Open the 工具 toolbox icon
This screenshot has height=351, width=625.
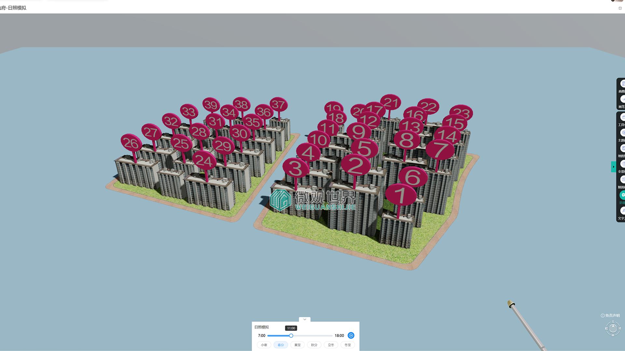(622, 117)
